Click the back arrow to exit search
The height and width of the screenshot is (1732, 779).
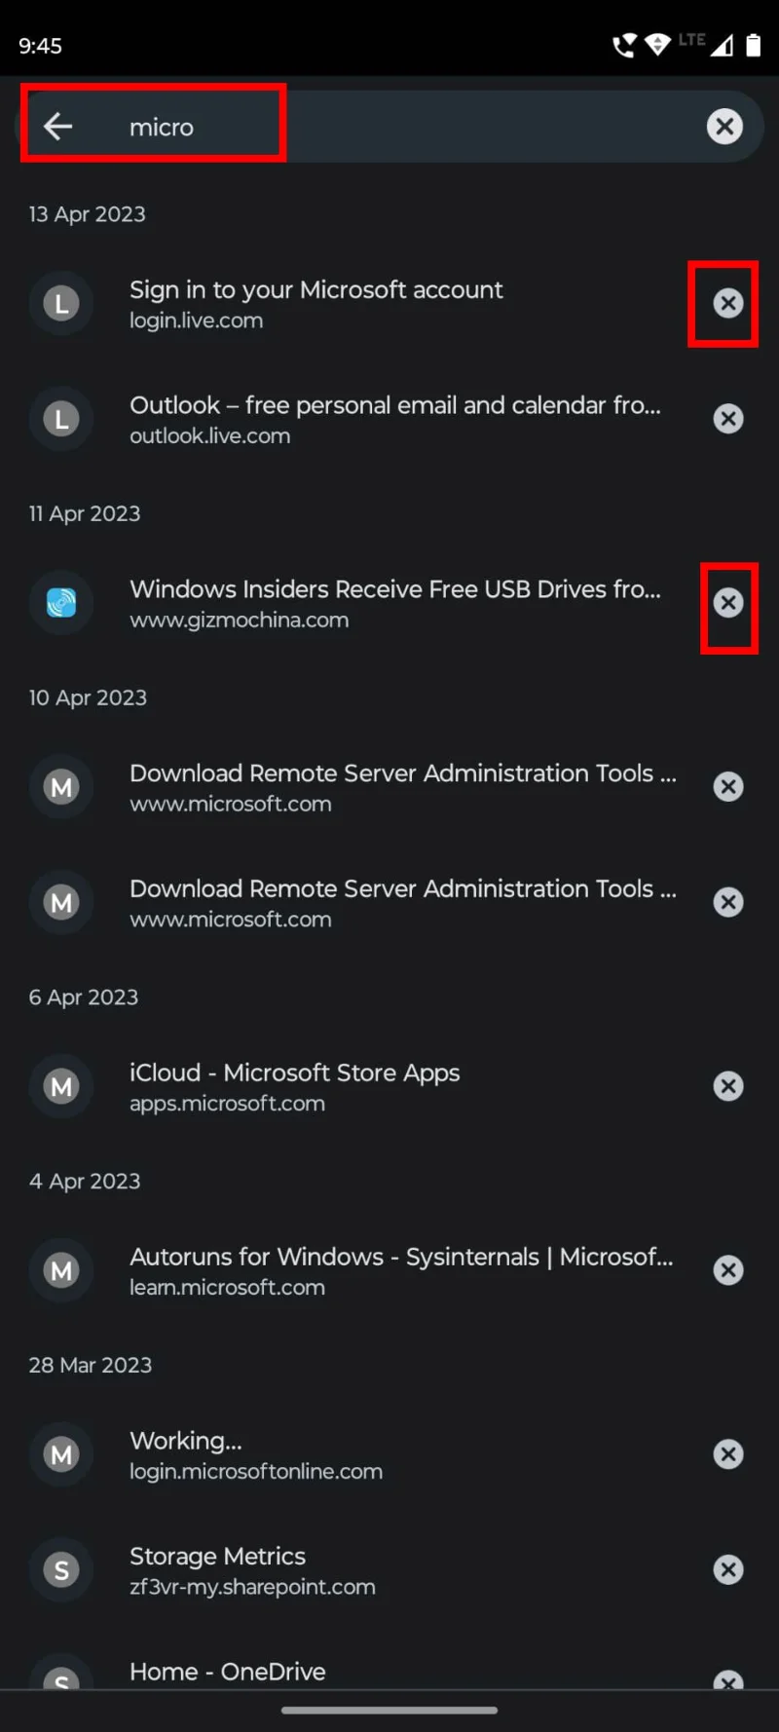tap(57, 127)
